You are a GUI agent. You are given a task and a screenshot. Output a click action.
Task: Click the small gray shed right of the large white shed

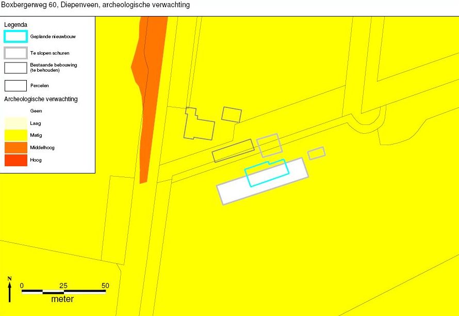[316, 153]
